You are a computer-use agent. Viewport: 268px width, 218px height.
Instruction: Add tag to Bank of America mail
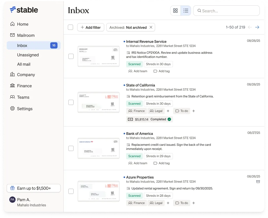162,163
